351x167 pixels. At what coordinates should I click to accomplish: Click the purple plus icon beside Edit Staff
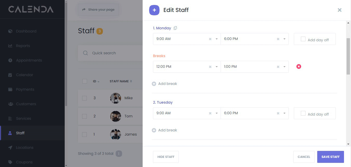(x=154, y=10)
